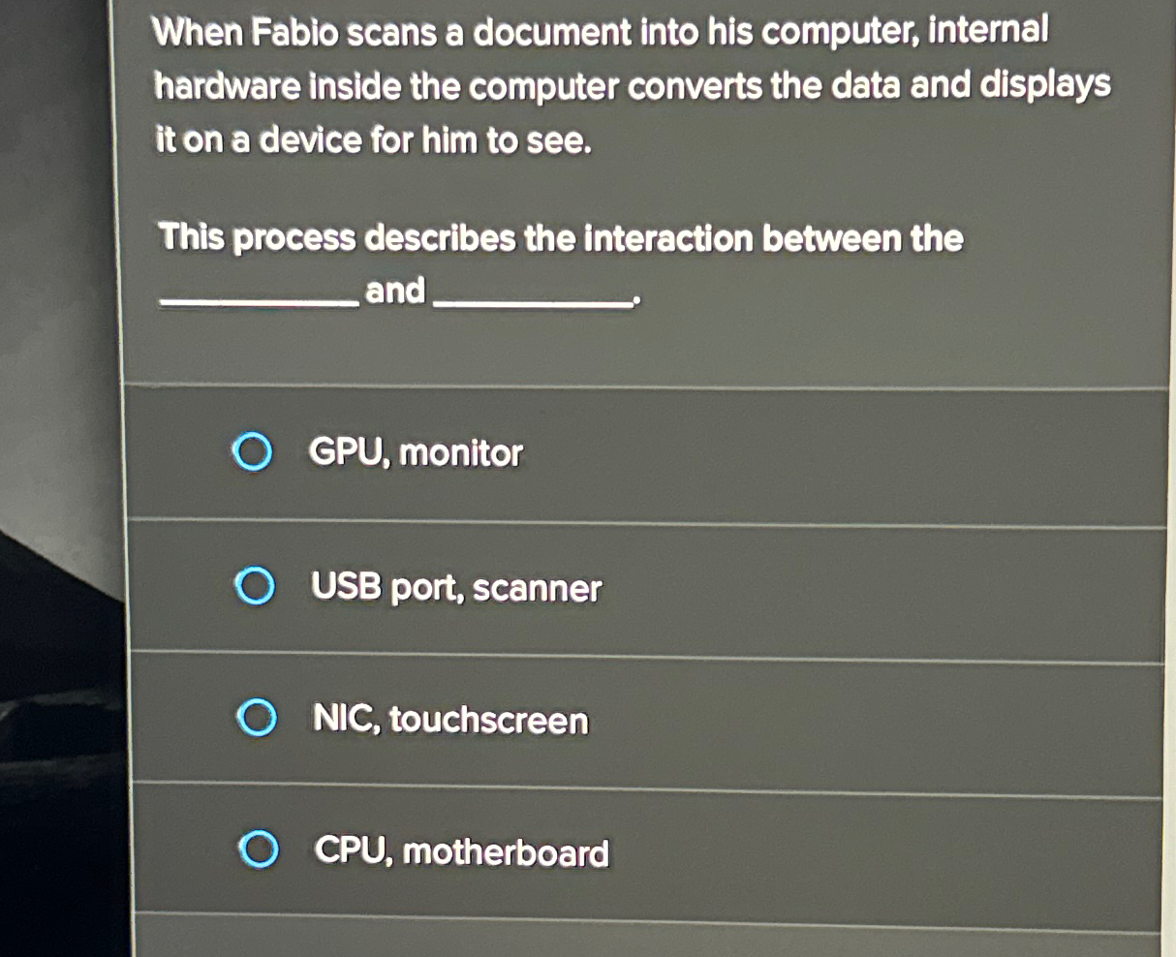The width and height of the screenshot is (1176, 957).
Task: Click the USB port, scanner answer text
Action: click(x=455, y=587)
